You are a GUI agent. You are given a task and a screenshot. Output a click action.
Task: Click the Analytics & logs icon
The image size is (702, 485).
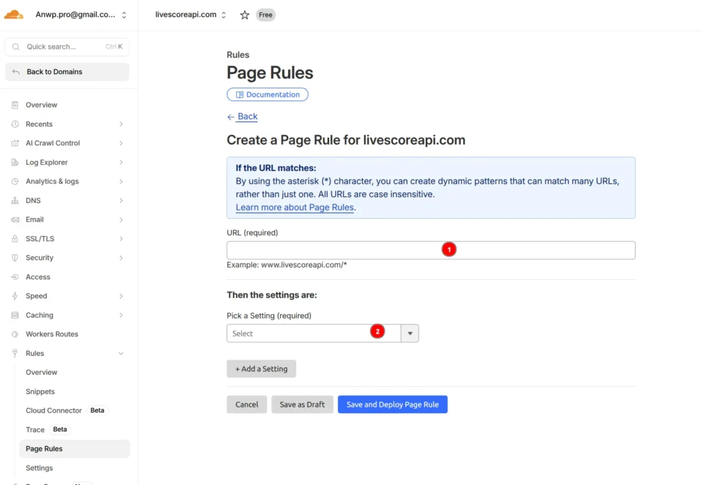[x=15, y=181]
